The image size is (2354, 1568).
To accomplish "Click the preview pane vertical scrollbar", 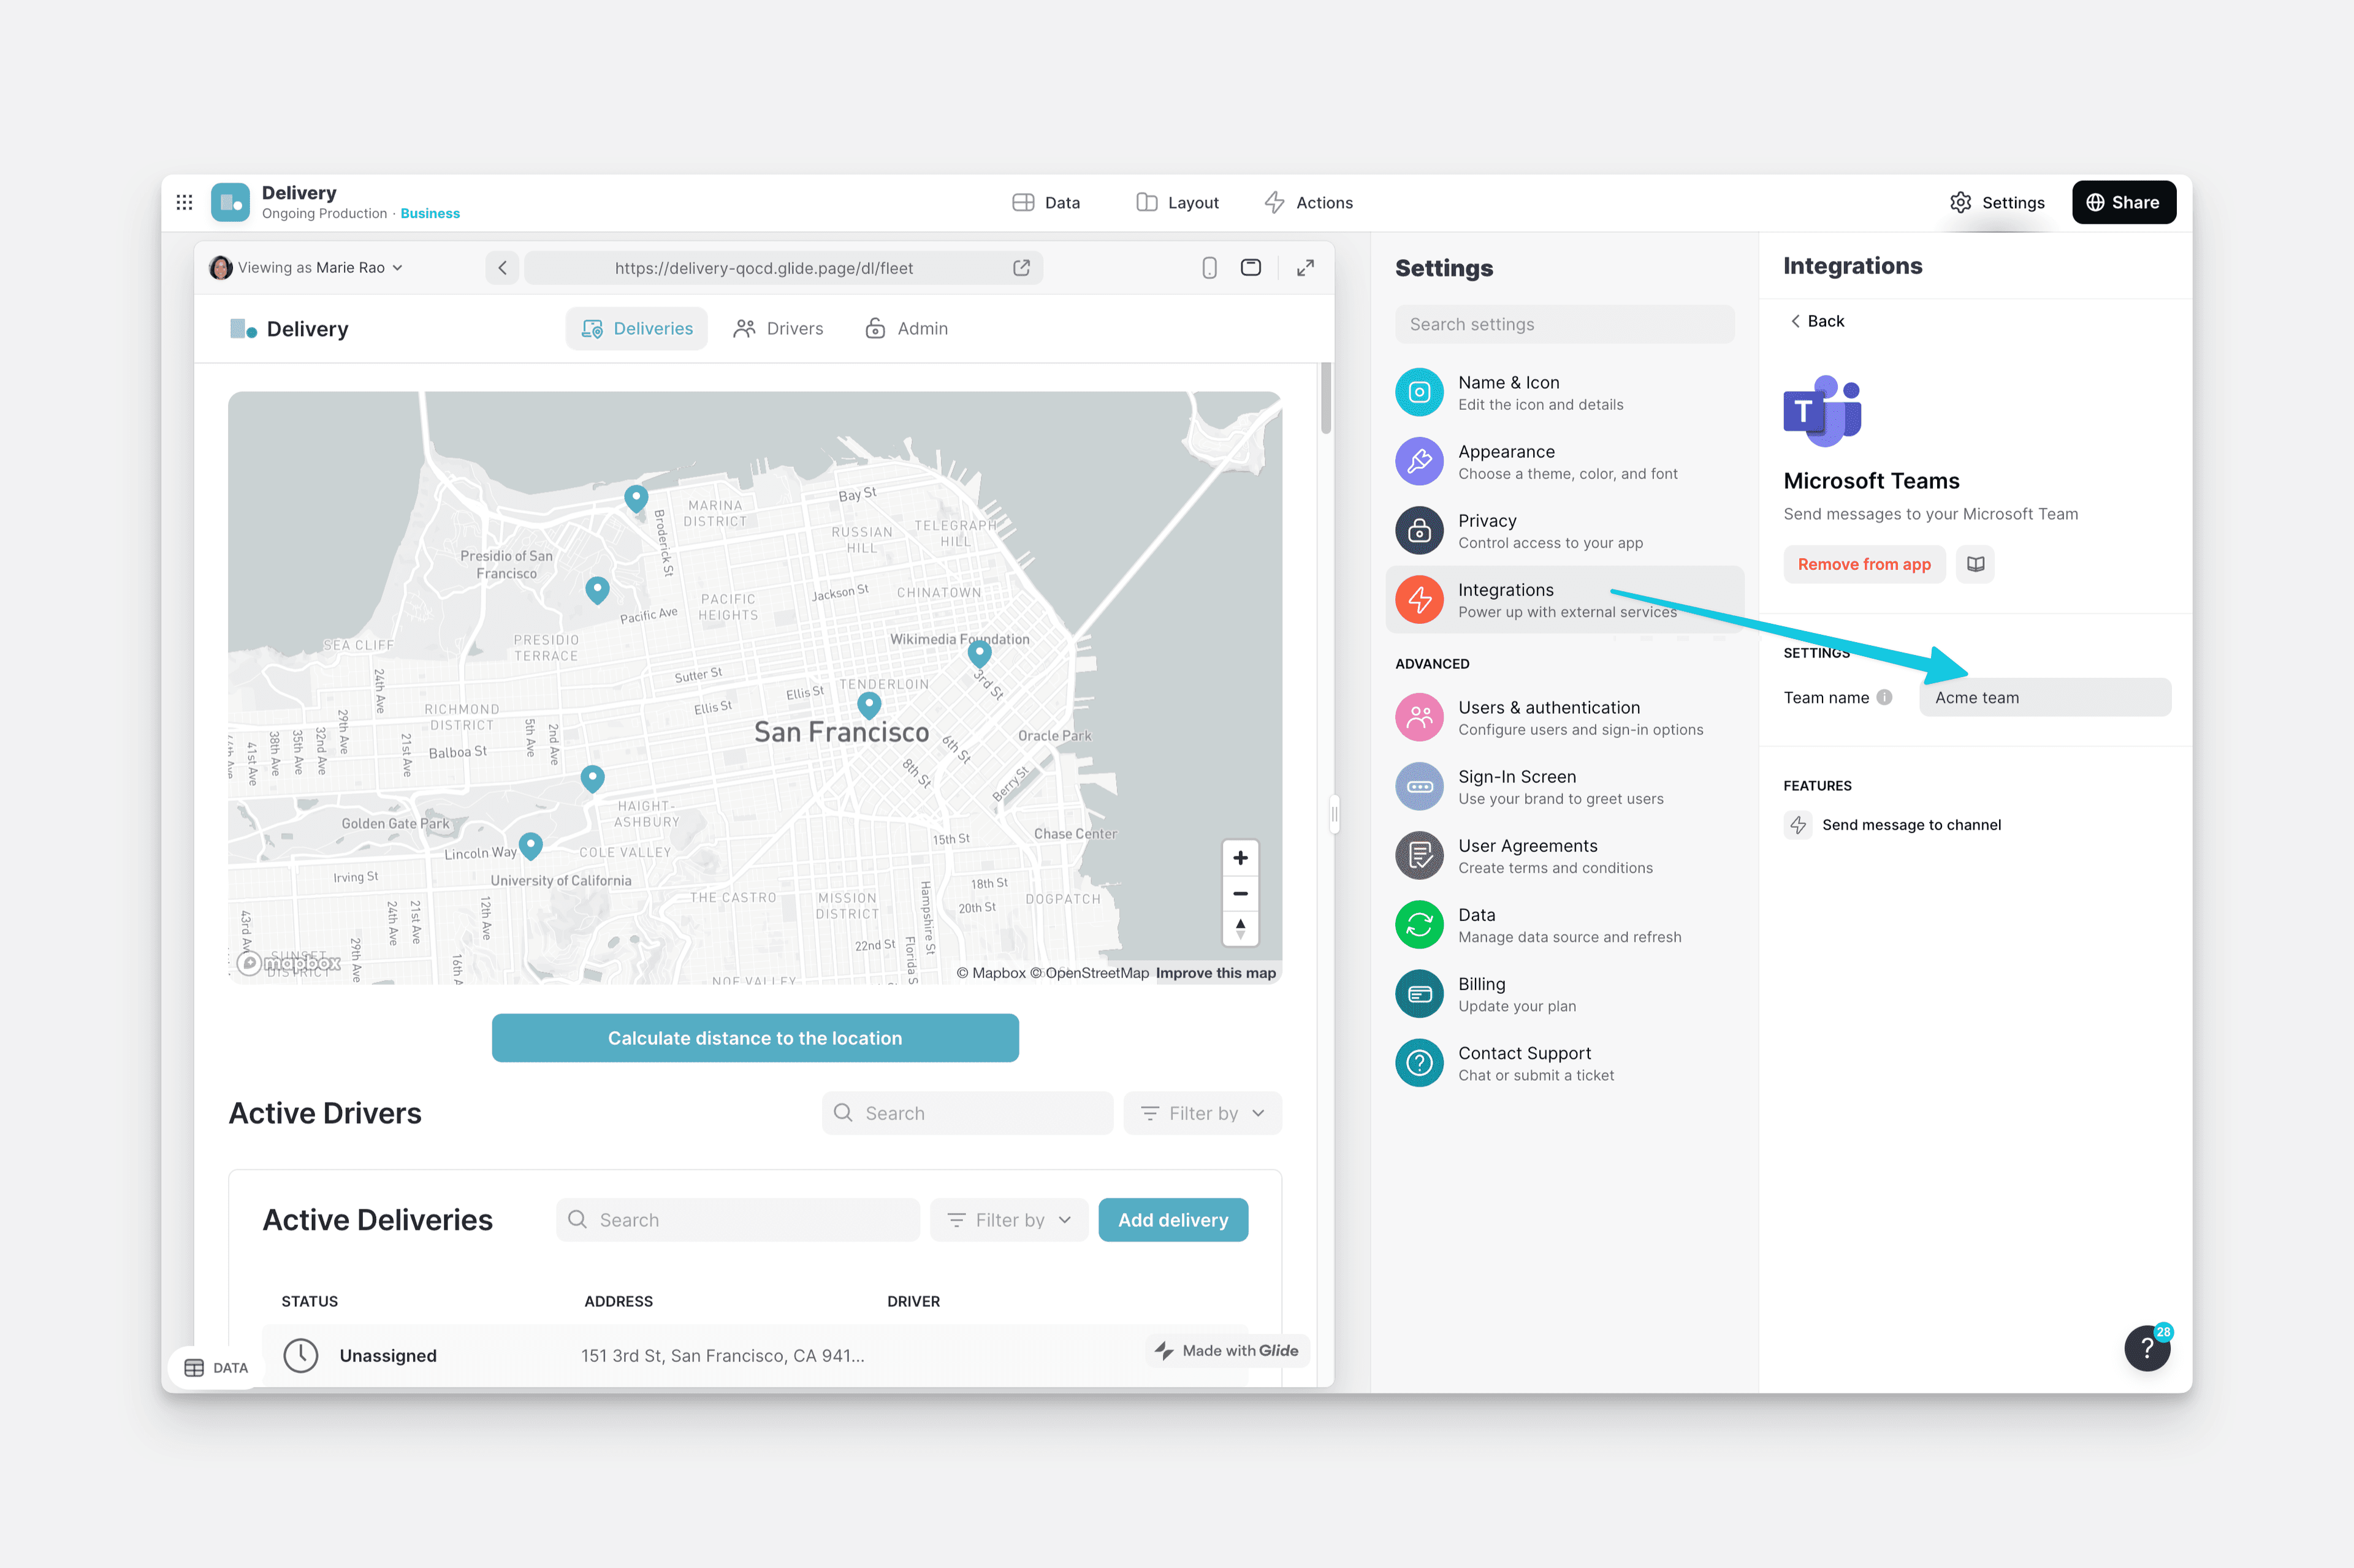I will (1325, 398).
